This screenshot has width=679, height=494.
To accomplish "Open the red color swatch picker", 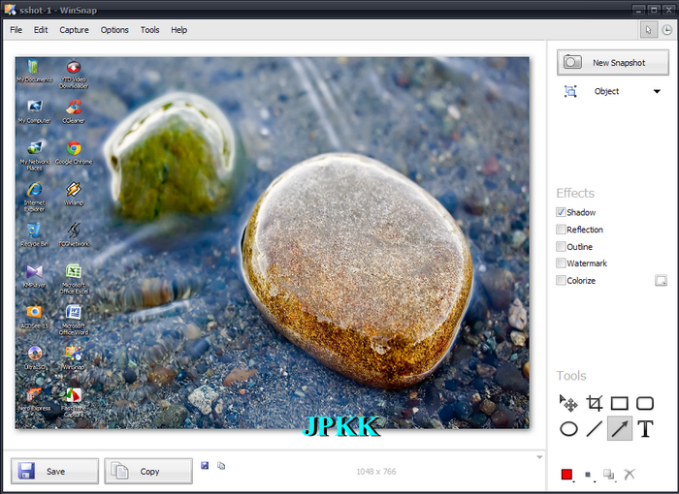I will (x=567, y=474).
